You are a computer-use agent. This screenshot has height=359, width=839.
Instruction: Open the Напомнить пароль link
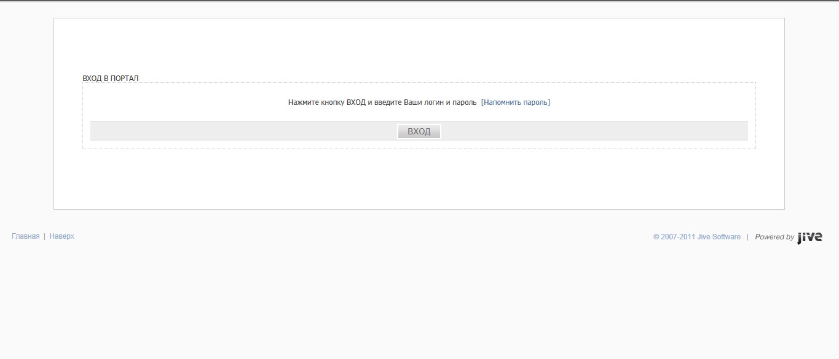(x=516, y=102)
